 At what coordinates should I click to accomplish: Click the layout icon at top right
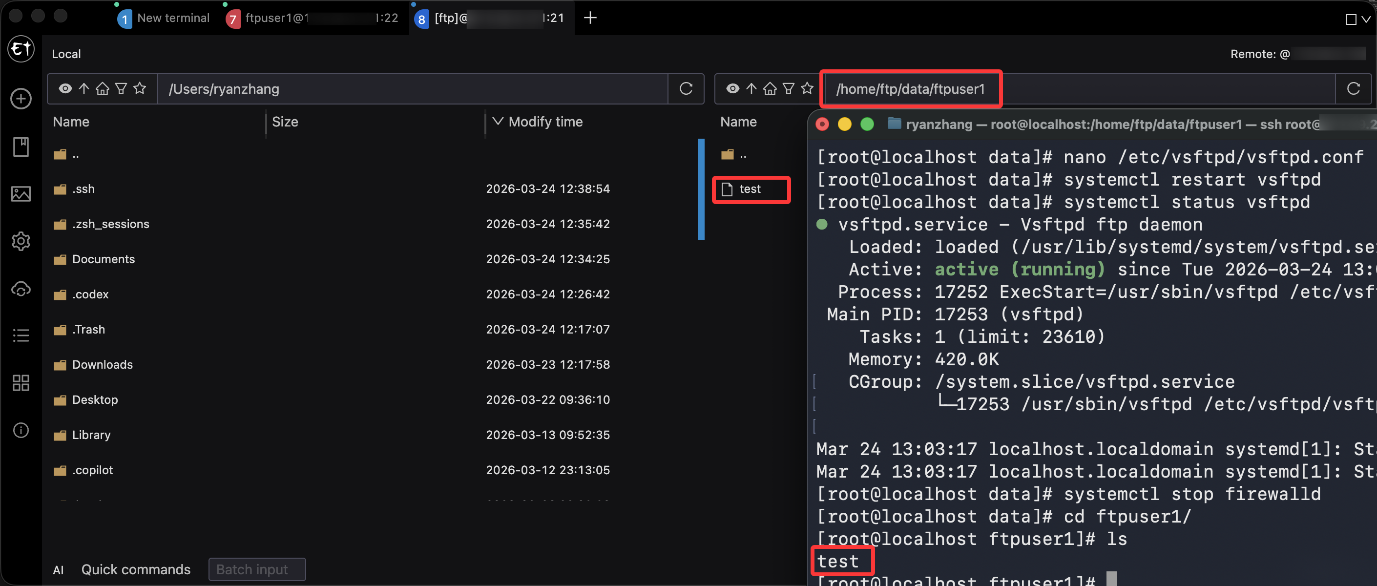tap(1351, 19)
